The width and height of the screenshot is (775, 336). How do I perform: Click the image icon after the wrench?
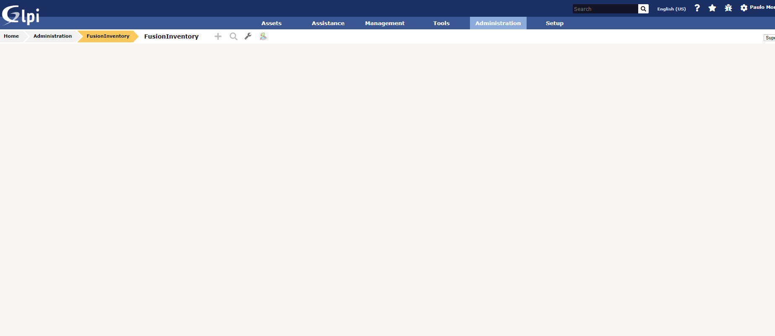264,36
